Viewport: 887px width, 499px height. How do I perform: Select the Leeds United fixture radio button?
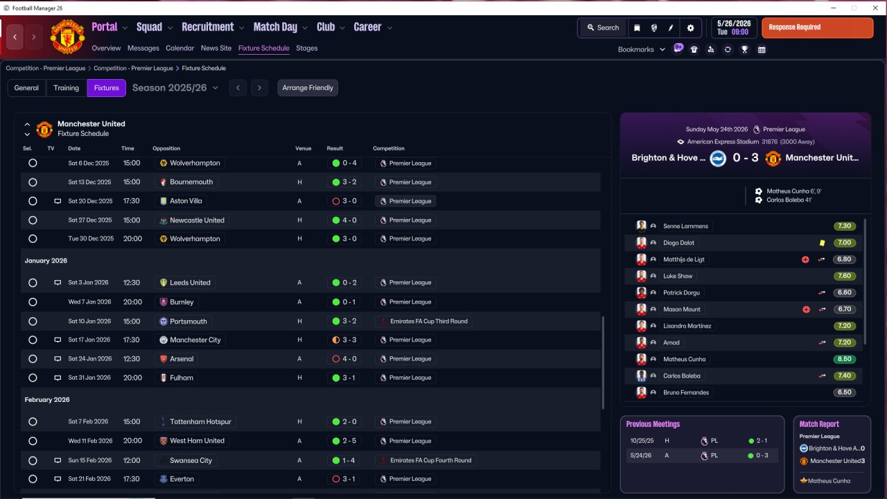(x=33, y=283)
